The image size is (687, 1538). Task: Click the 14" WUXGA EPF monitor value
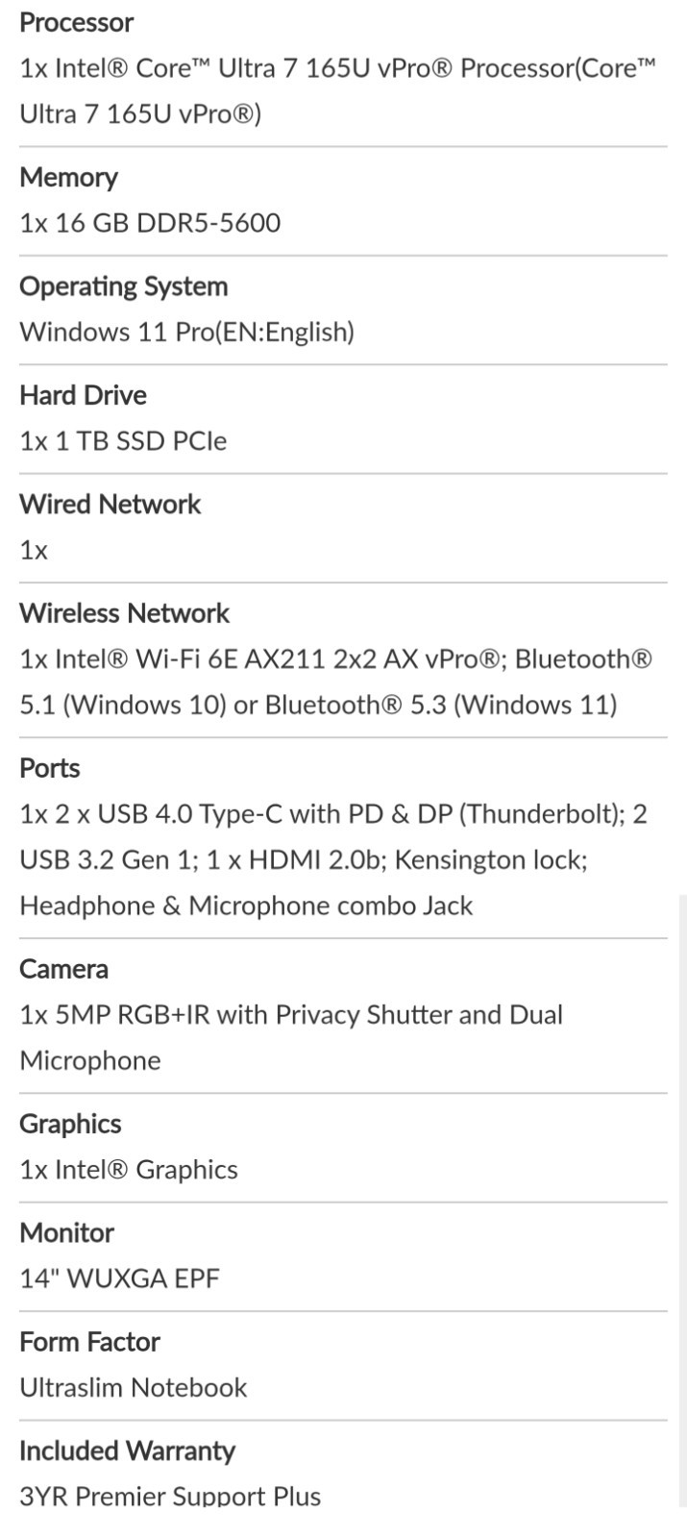point(119,1278)
